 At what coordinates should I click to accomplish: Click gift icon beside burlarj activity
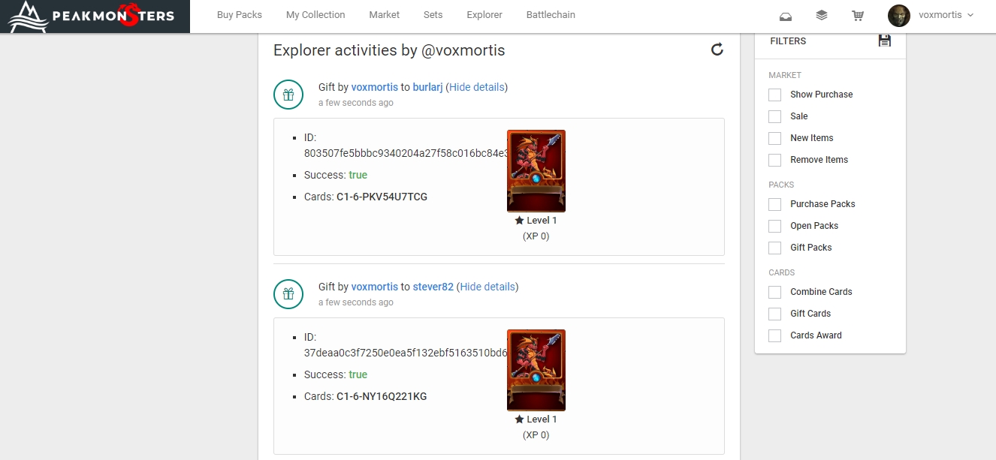pyautogui.click(x=288, y=95)
